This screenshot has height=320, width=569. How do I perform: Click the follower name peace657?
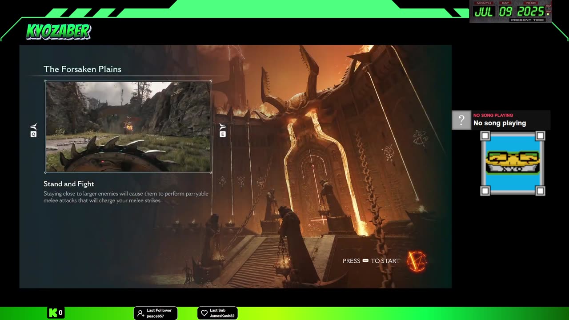156,316
